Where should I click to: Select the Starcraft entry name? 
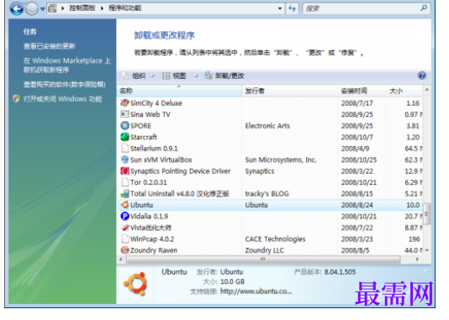(144, 137)
